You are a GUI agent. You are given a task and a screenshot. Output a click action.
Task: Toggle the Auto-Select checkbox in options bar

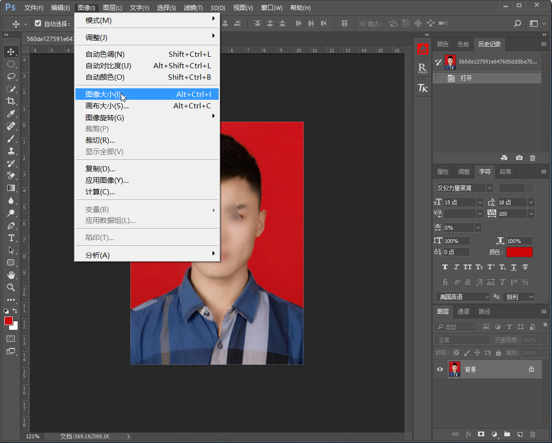(x=38, y=23)
